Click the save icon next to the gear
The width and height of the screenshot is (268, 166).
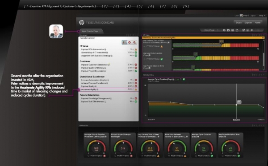(228, 30)
